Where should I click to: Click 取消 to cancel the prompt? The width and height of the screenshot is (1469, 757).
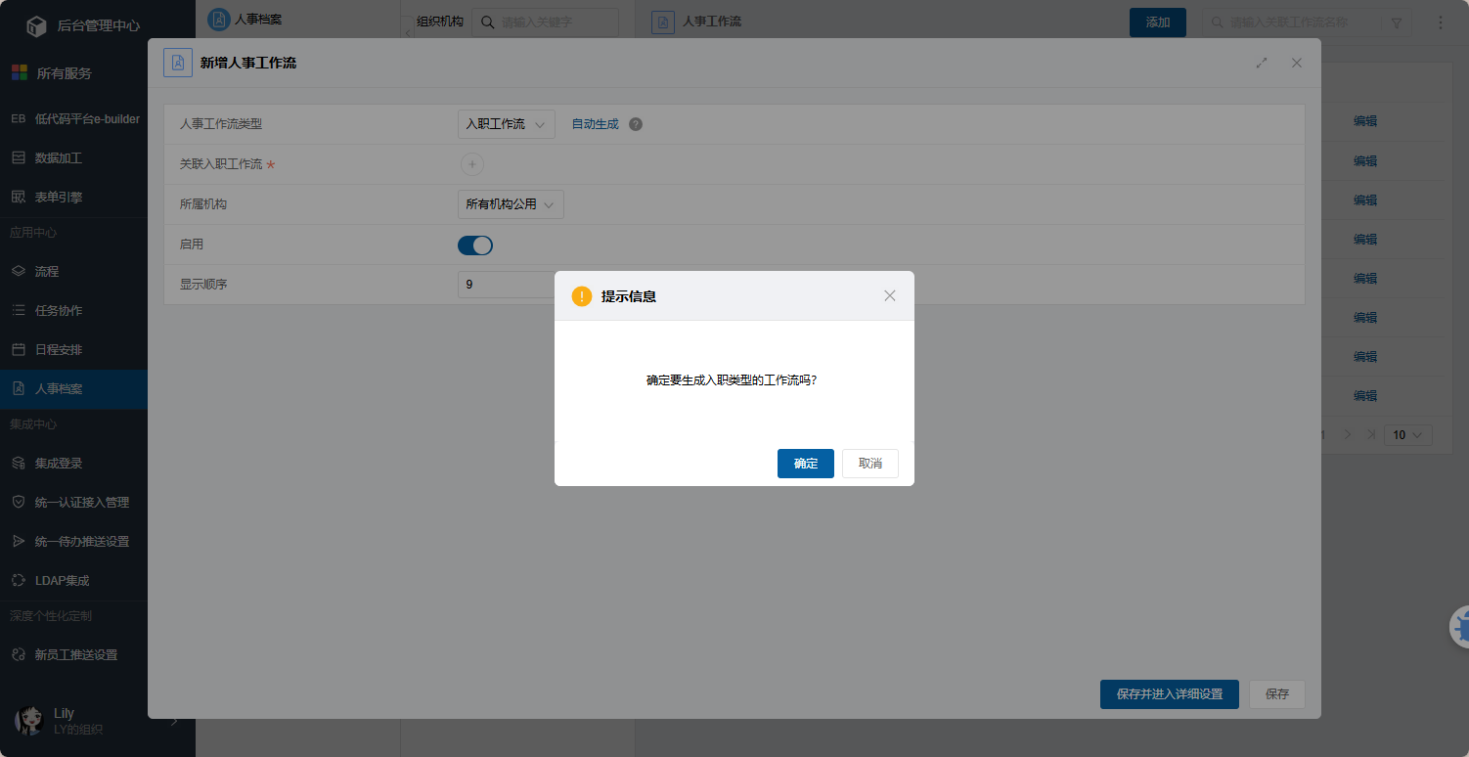click(869, 464)
